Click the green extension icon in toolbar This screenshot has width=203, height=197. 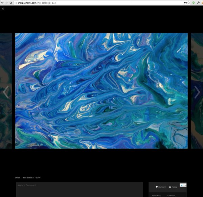click(x=194, y=2)
